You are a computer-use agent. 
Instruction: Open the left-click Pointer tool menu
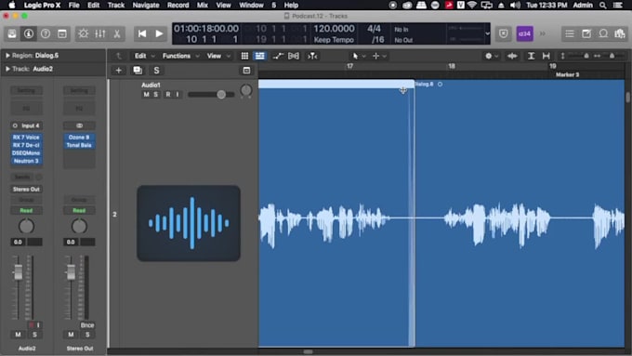click(359, 56)
